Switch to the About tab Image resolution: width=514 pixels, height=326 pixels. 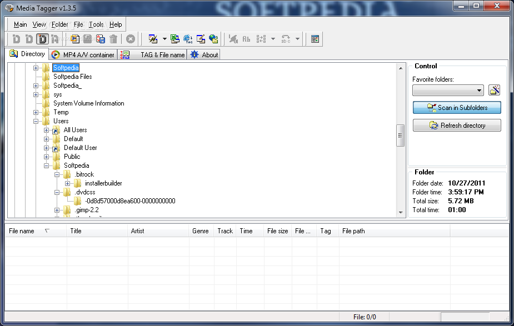(203, 55)
